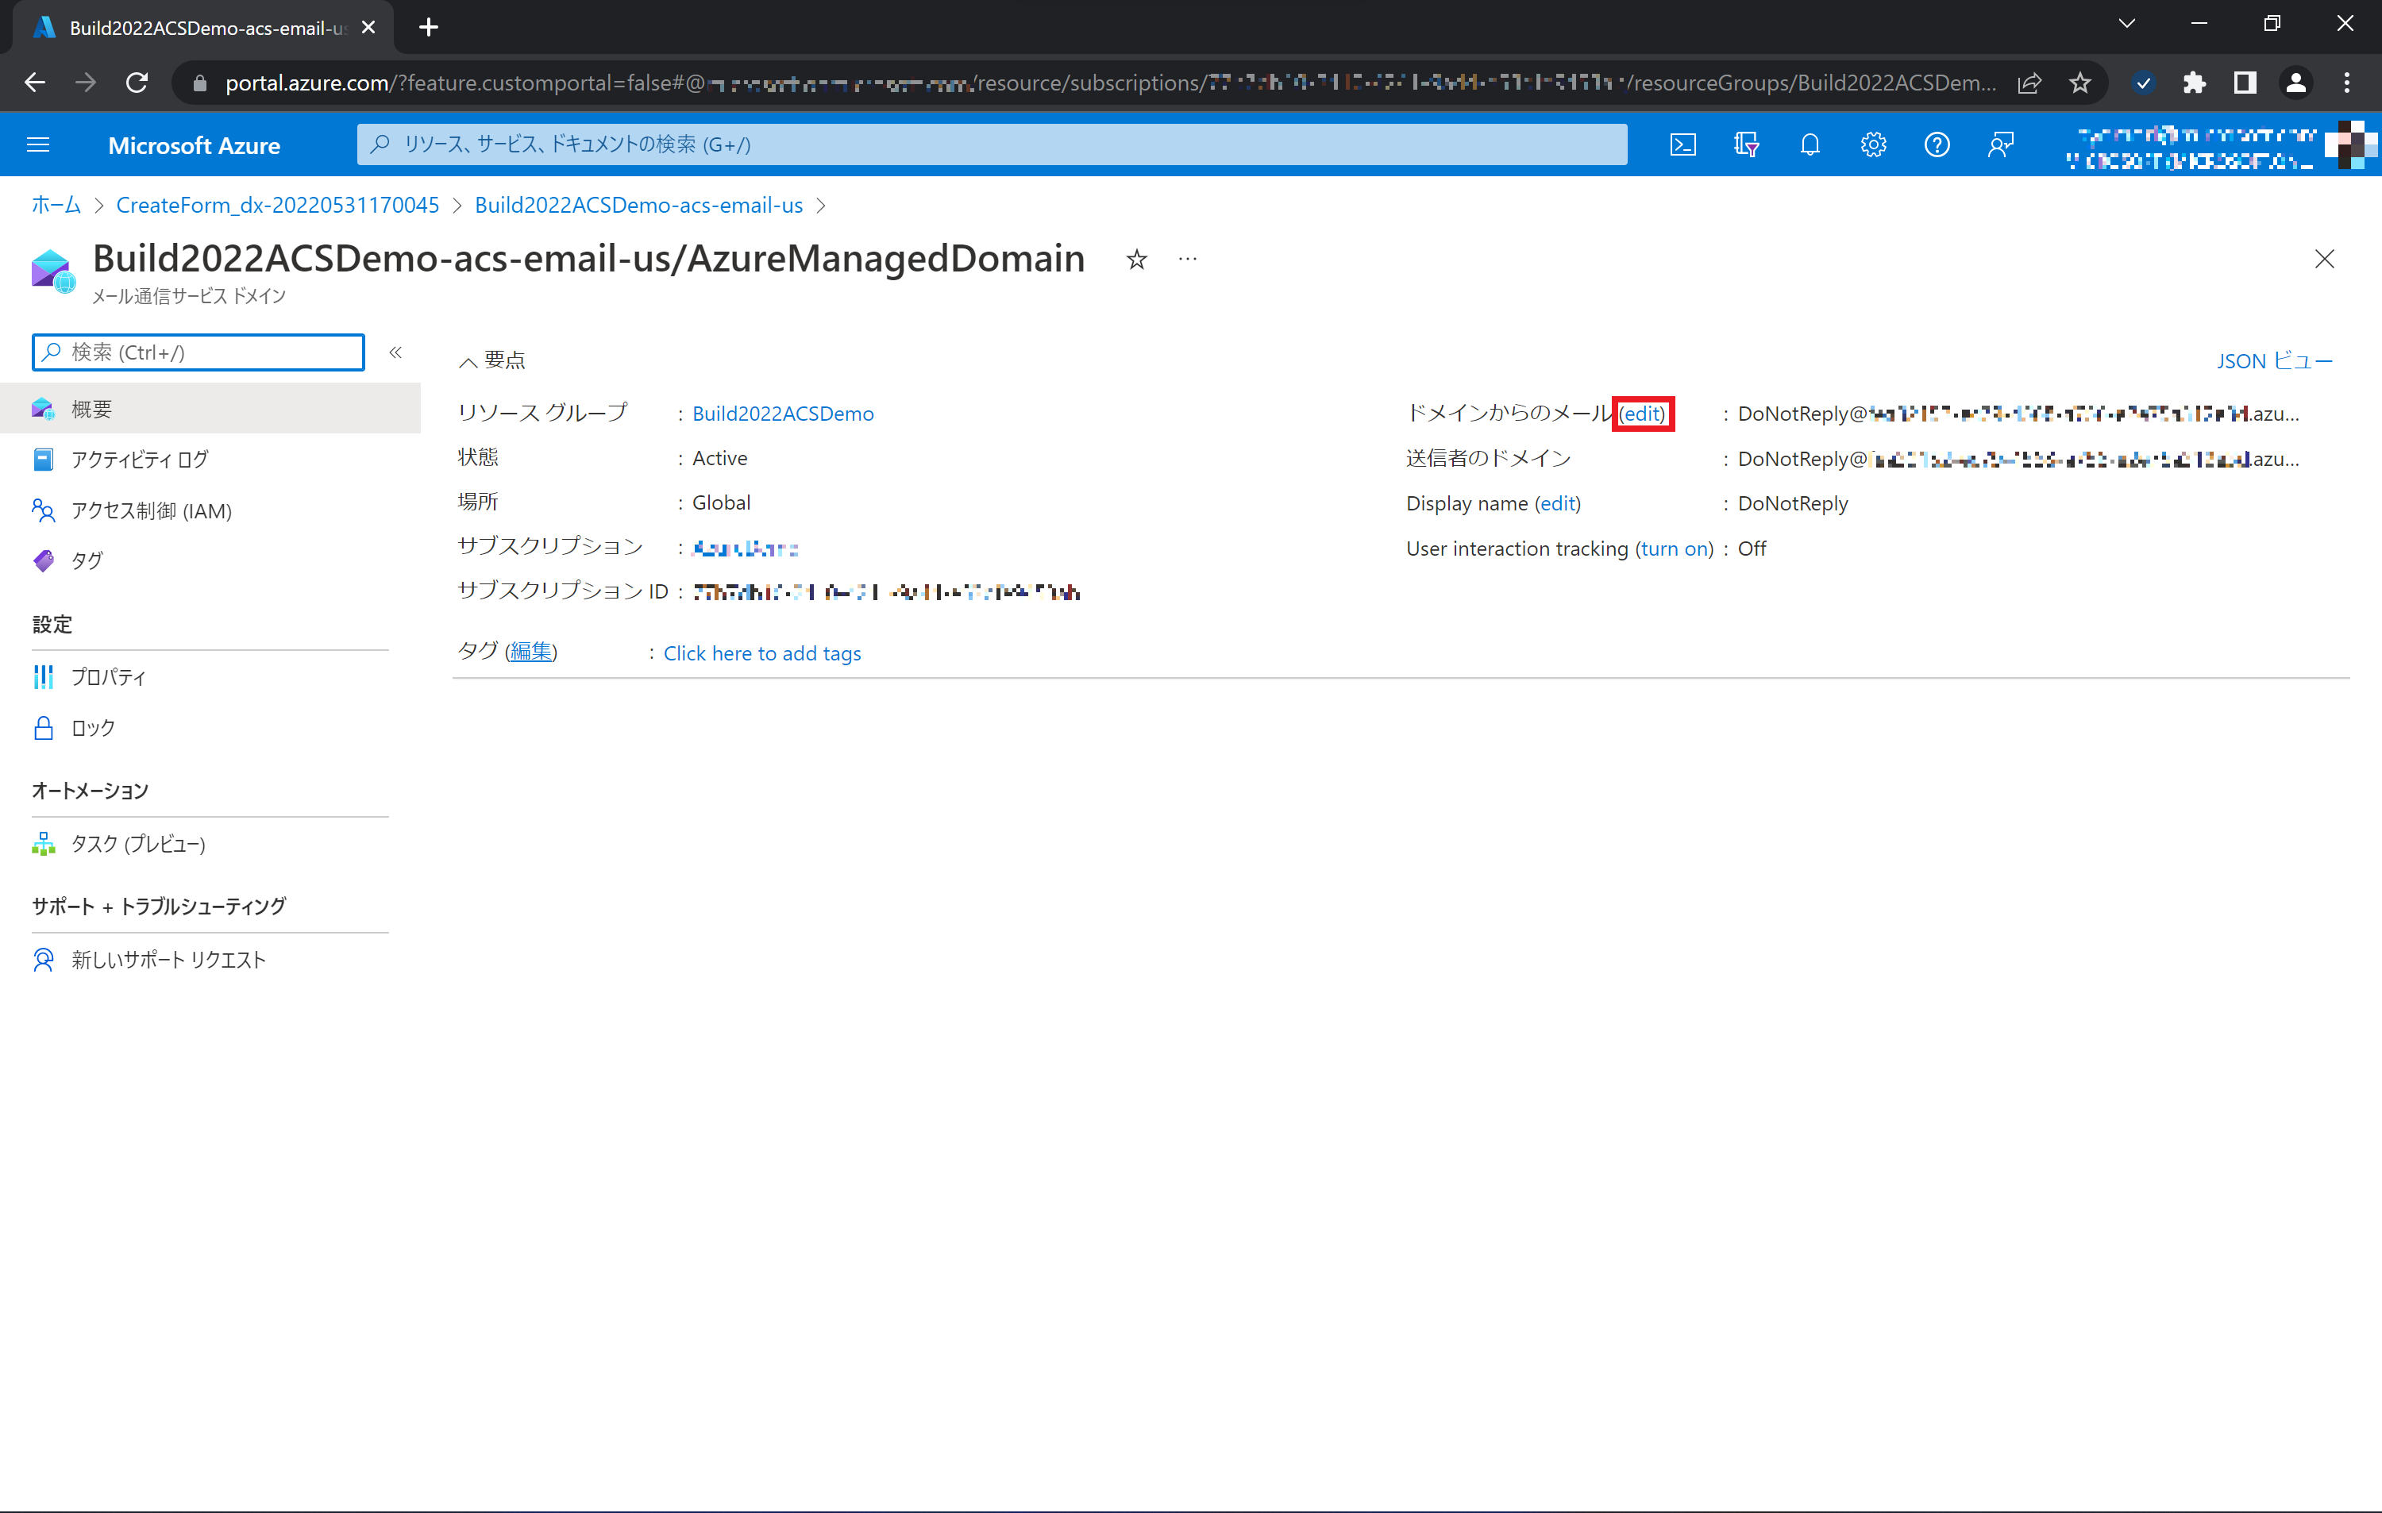This screenshot has width=2382, height=1513.
Task: Open the browser tab search chevron
Action: [2127, 23]
